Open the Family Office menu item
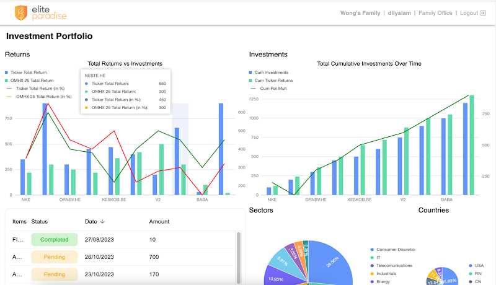This screenshot has width=496, height=285. (435, 13)
